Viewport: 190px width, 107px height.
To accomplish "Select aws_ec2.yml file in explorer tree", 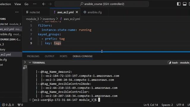I will (11, 55).
